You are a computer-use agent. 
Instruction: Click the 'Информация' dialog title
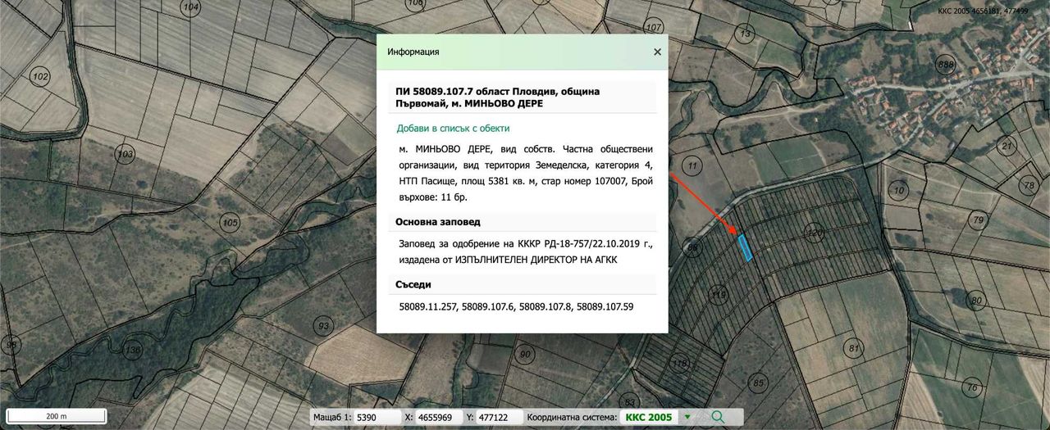point(413,52)
